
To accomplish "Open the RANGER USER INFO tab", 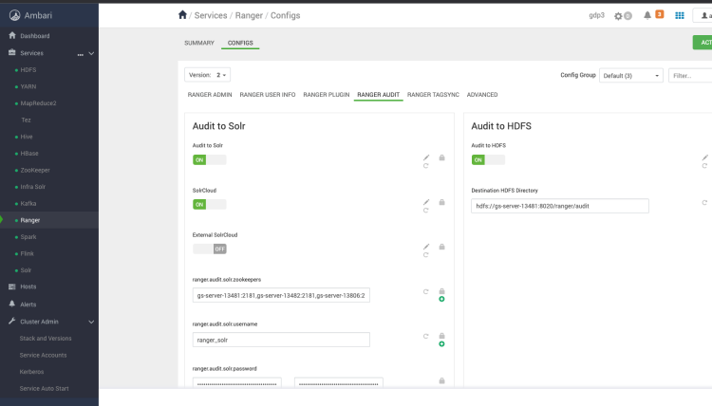I will coord(268,94).
